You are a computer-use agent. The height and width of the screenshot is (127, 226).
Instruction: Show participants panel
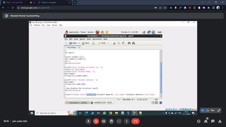206,121
